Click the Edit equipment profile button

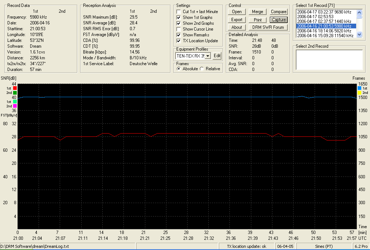[217, 56]
